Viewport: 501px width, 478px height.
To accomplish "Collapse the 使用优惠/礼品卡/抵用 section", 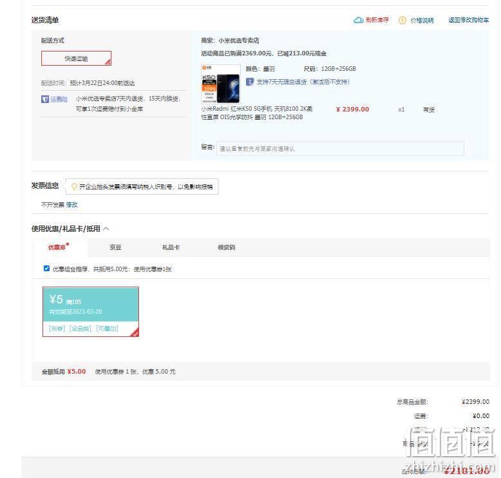I will pyautogui.click(x=106, y=229).
